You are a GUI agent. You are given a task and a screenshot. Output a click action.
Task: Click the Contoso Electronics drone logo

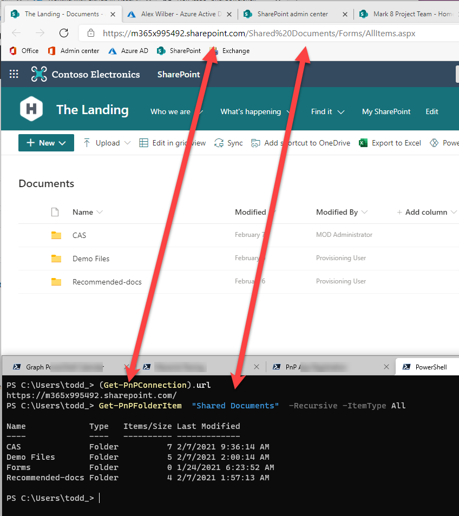[x=39, y=74]
